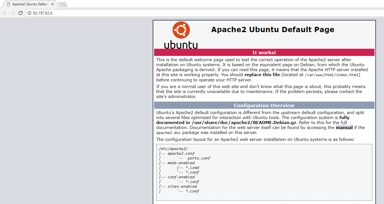This screenshot has height=204, width=384.
Task: Click the /etc/apache2/ line in config tree
Action: point(173,149)
